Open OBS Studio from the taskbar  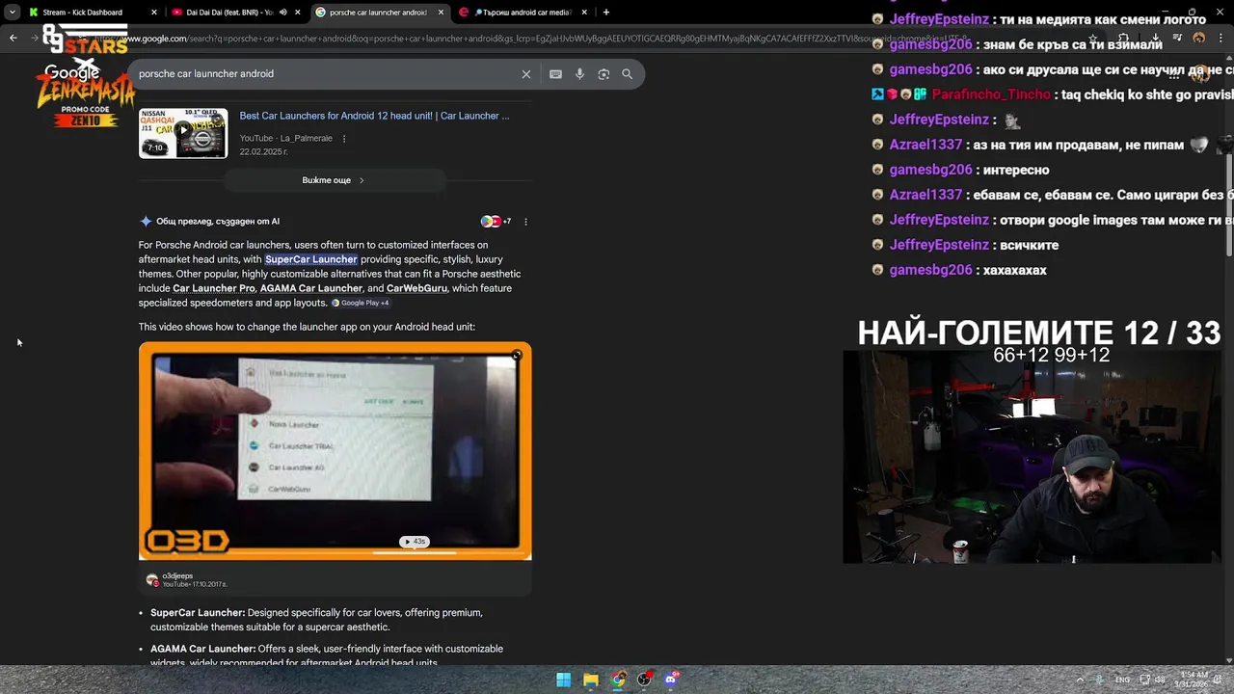pos(645,680)
